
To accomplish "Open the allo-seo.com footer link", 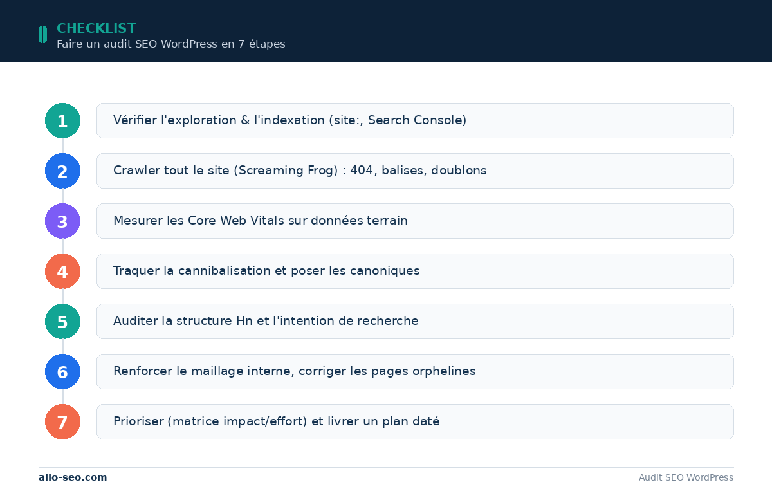I will 73,477.
